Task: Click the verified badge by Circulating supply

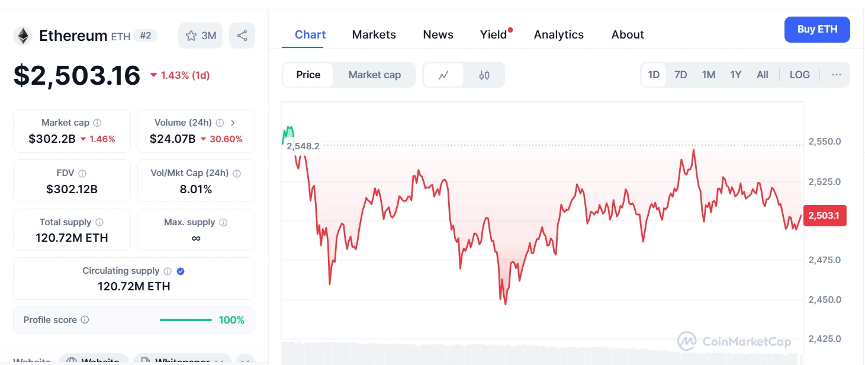Action: click(181, 271)
